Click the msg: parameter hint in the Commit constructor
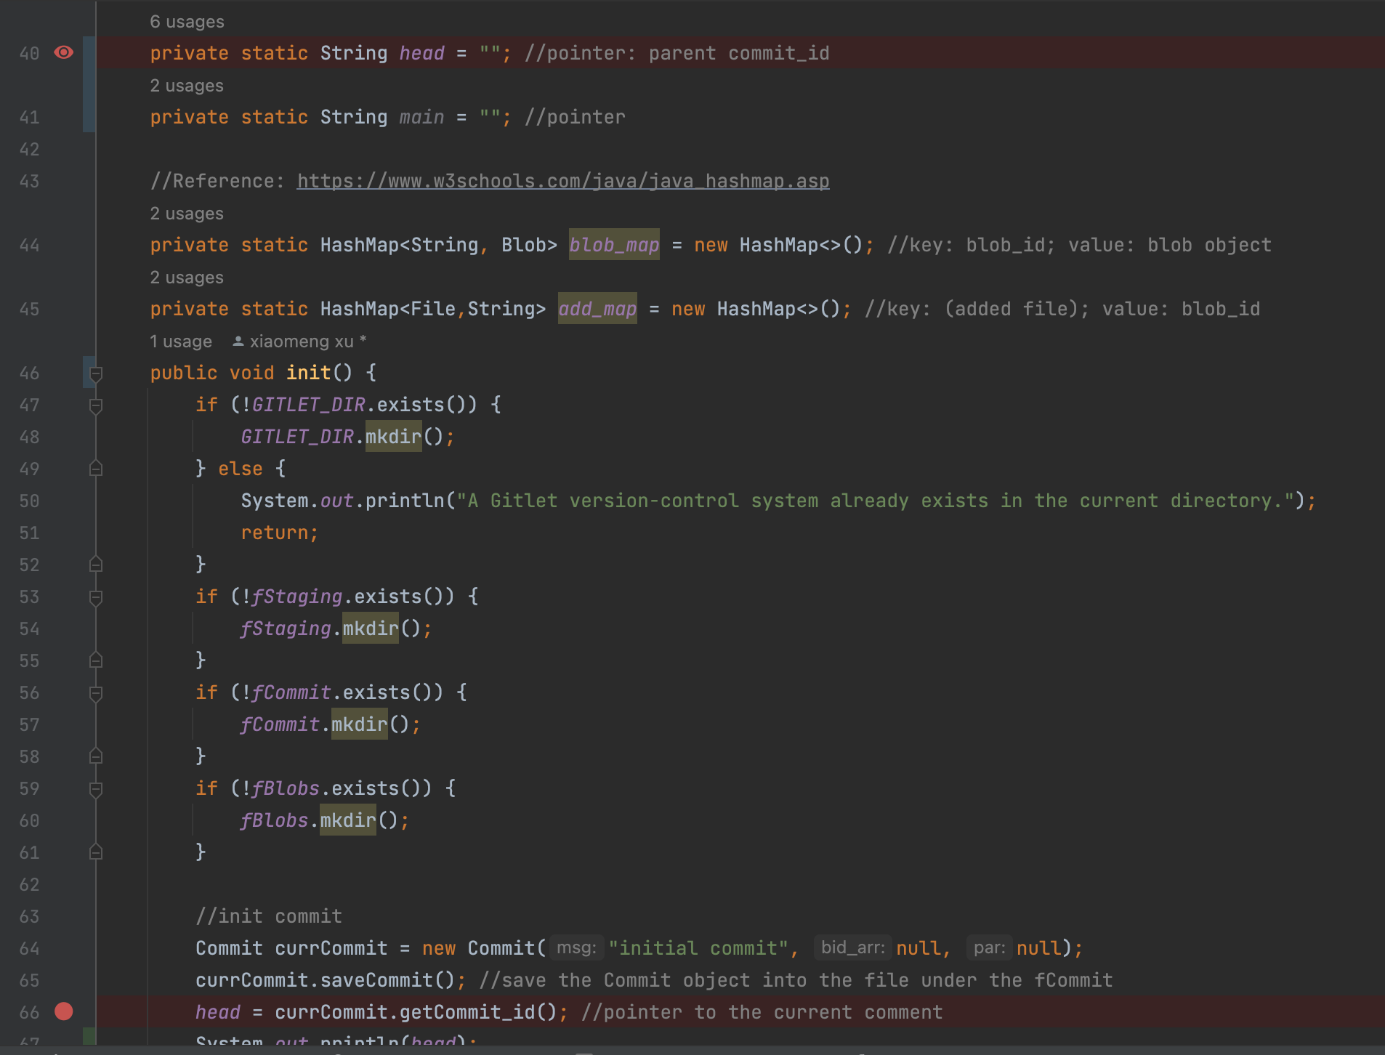Screen dimensions: 1385x1055 (576, 948)
